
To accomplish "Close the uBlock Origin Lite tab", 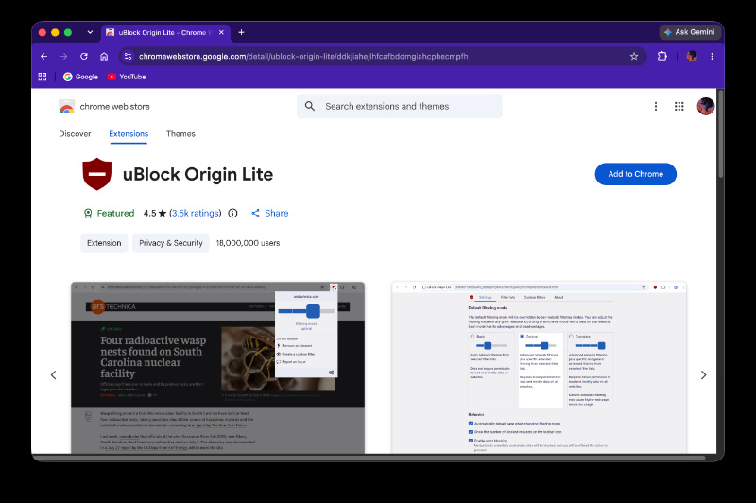I will [221, 32].
